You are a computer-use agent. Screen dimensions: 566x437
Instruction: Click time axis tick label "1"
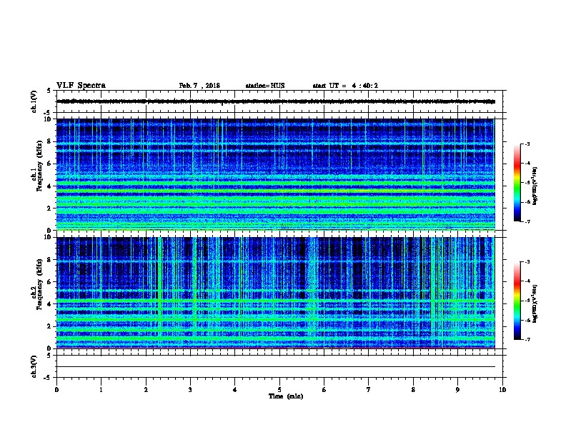coord(101,390)
